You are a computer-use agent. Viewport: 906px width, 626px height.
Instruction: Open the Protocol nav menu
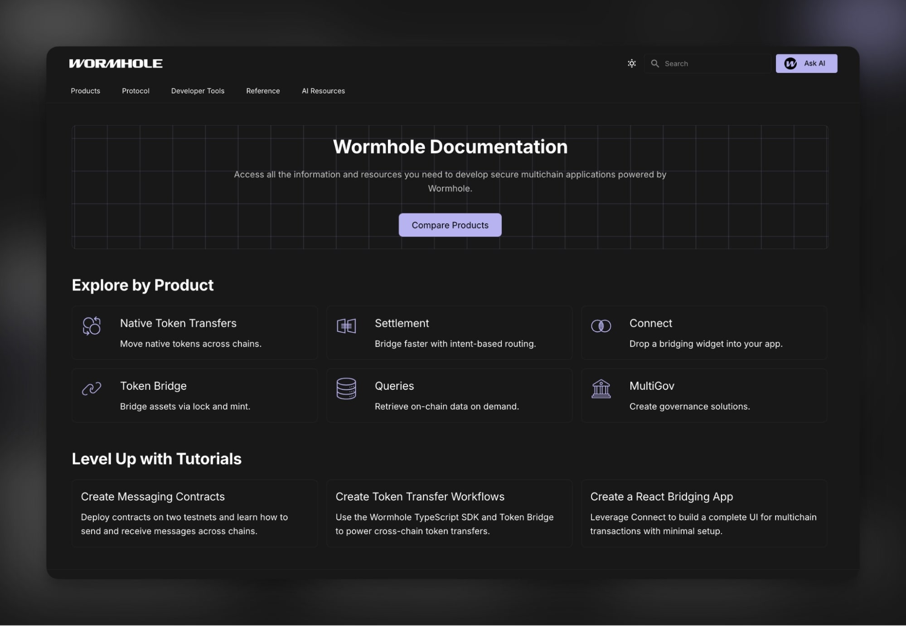coord(136,91)
